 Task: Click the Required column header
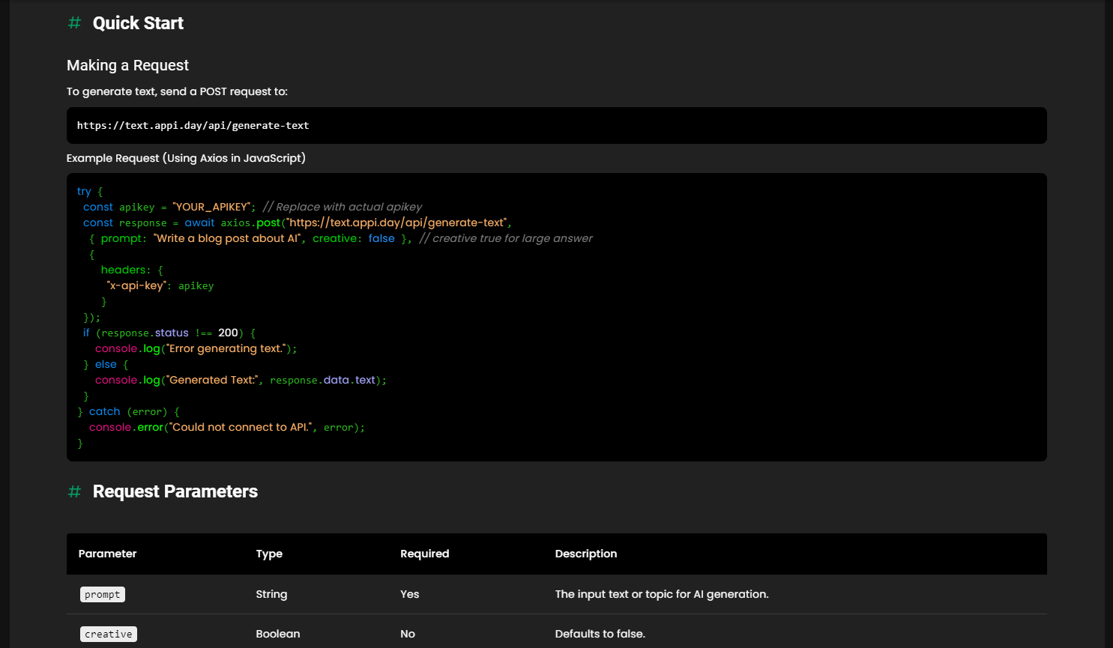tap(424, 554)
